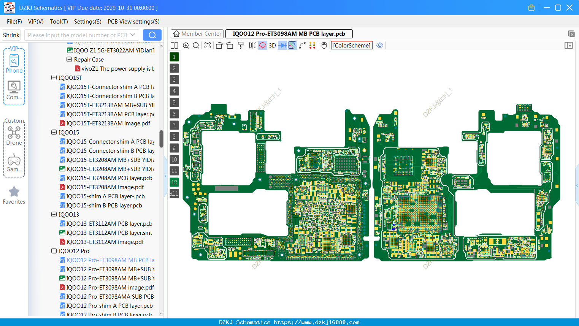Open the colored dots palette icon
Screen dimensions: 579x326
[x=313, y=45]
